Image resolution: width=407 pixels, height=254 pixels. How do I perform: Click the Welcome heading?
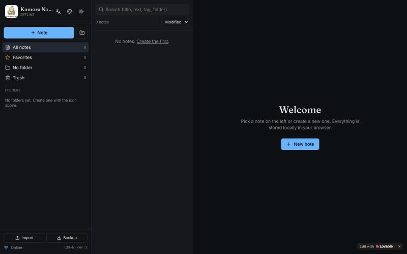click(x=300, y=110)
